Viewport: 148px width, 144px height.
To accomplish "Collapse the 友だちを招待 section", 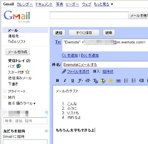I will (x=46, y=131).
